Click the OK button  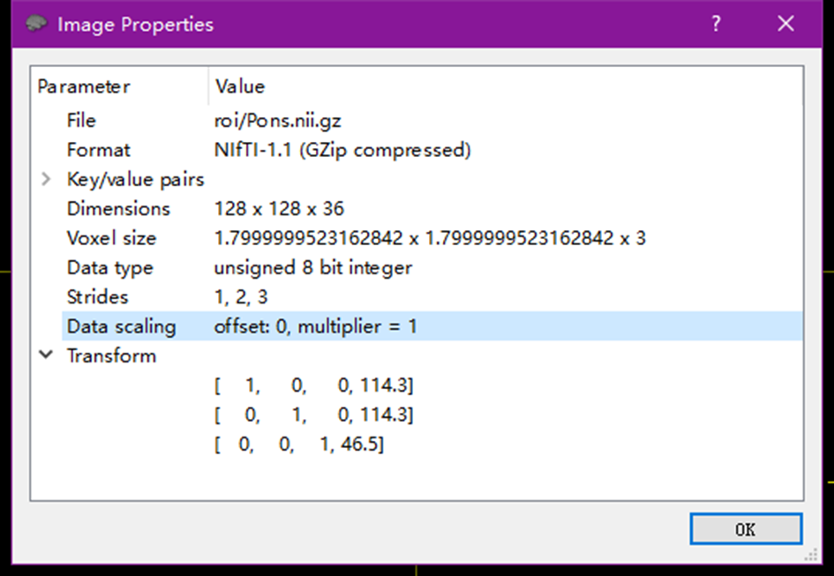(x=746, y=529)
